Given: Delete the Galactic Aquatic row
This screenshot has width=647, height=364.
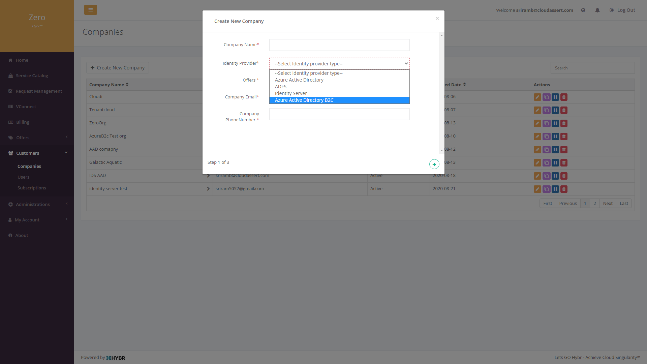Looking at the screenshot, I should (x=564, y=163).
